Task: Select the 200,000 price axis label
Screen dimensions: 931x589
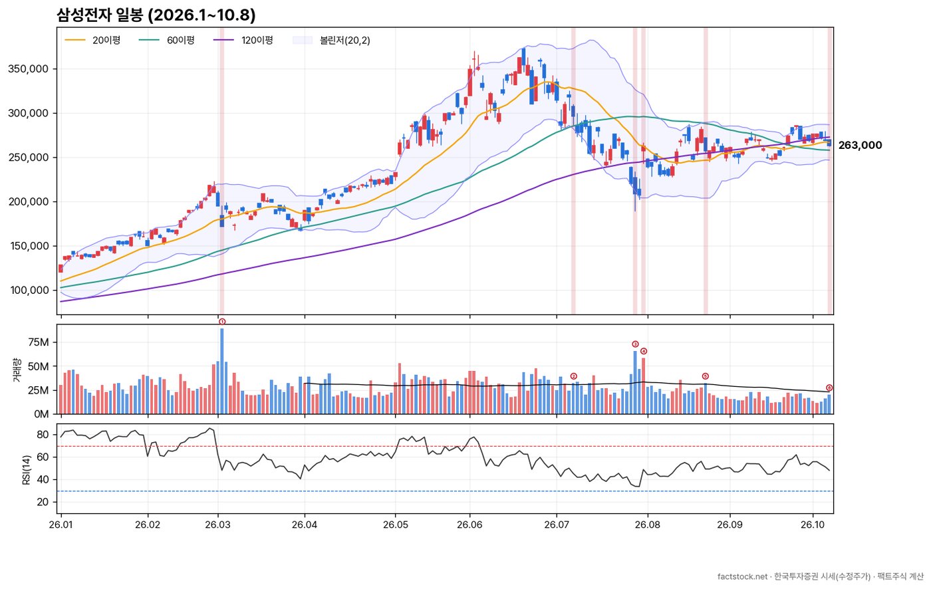Action: tap(28, 202)
